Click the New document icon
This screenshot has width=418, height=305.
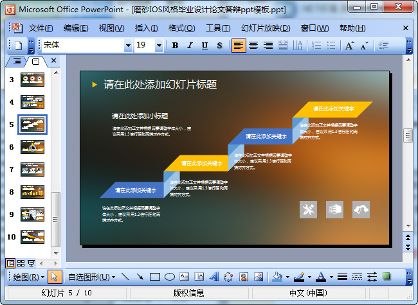pyautogui.click(x=18, y=46)
